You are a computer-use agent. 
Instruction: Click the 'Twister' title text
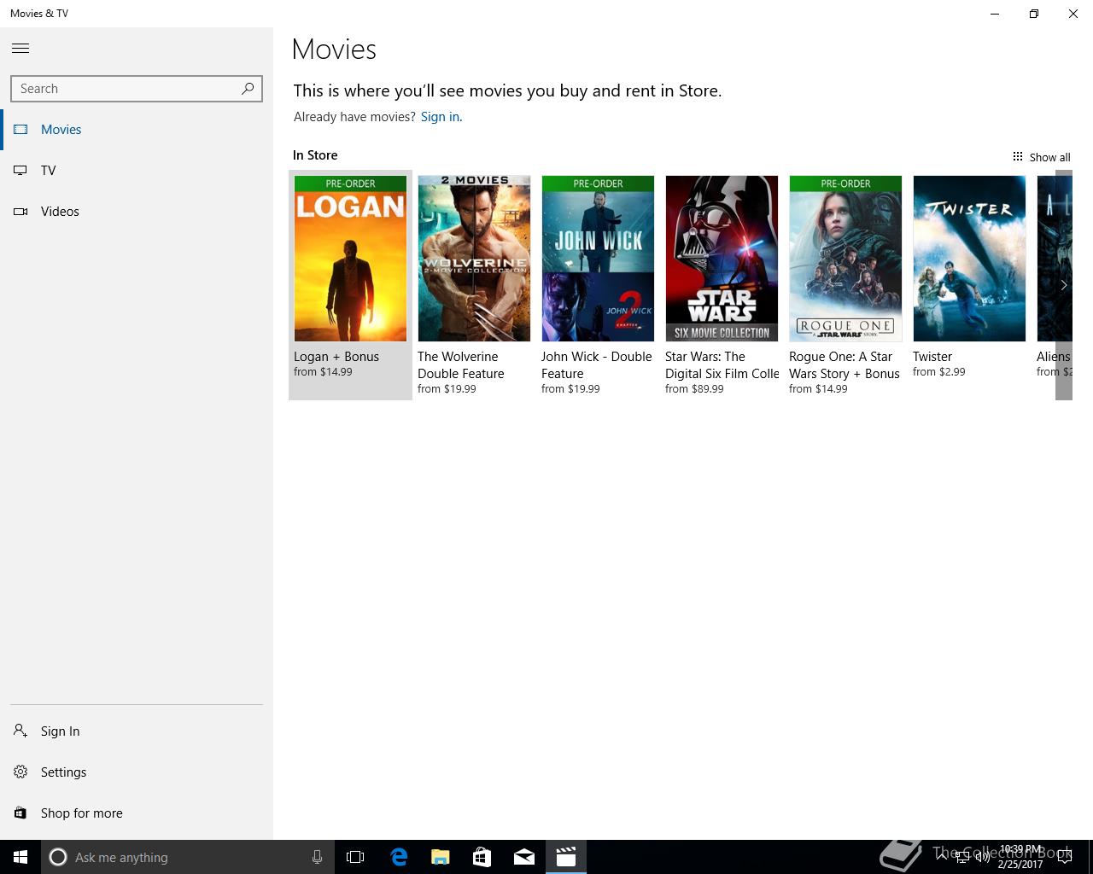pyautogui.click(x=932, y=357)
